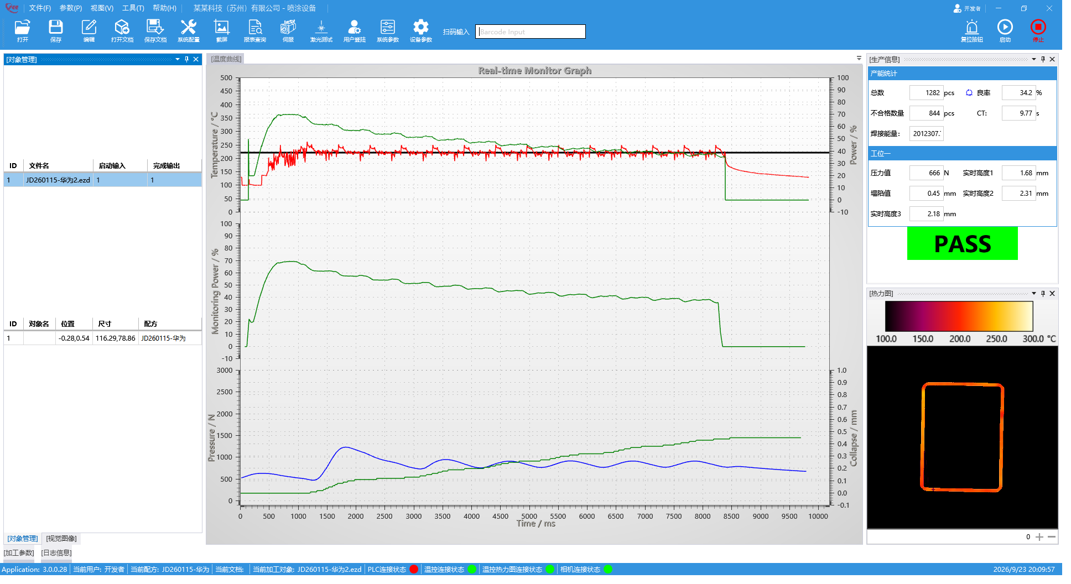1071x584 pixels.
Task: Open 报表查询 report query
Action: tap(254, 31)
